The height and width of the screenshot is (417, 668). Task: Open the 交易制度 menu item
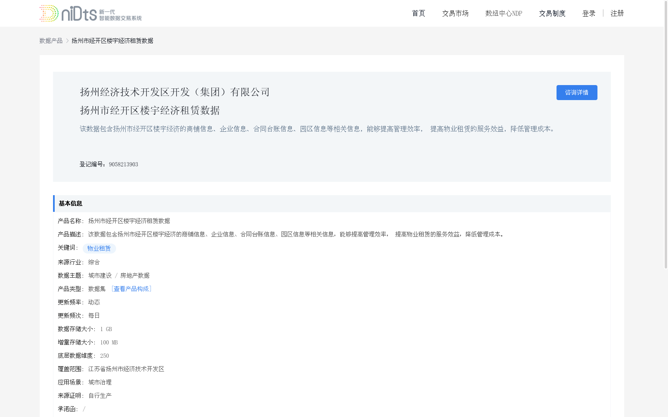[552, 13]
